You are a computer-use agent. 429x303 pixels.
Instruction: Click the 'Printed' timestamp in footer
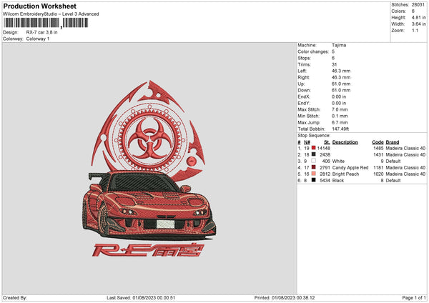(x=285, y=297)
